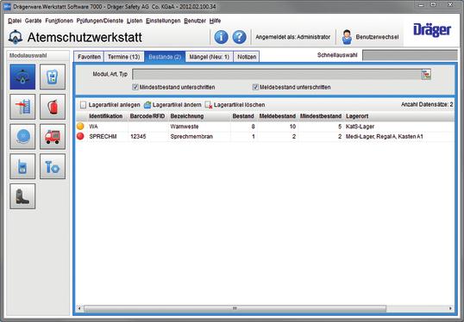Switch to the Termine (13) tab
464x322 pixels.
click(x=123, y=57)
